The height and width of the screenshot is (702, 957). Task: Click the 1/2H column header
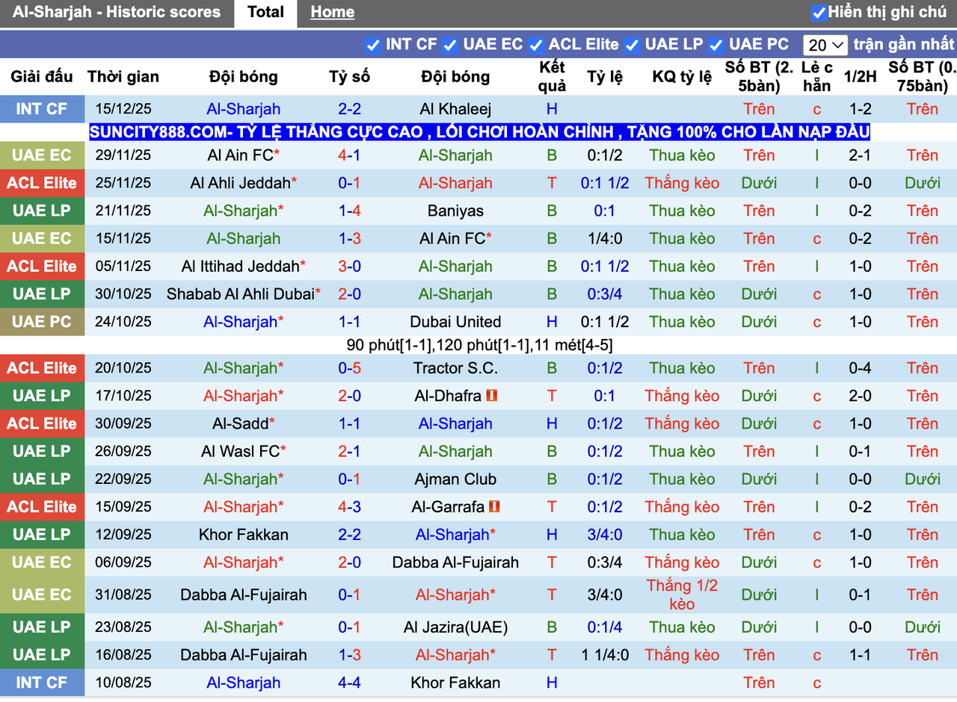pos(860,76)
